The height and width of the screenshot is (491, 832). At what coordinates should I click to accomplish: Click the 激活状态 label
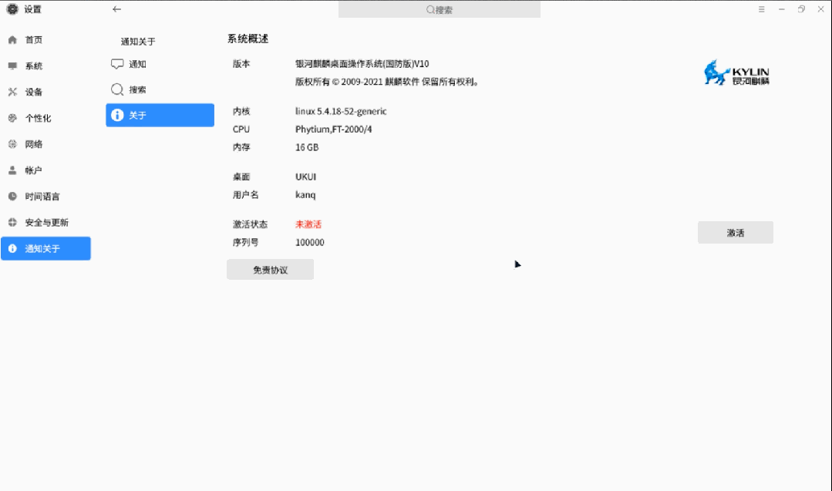tap(250, 224)
